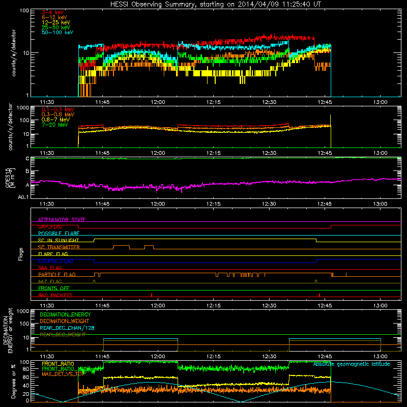Screen dimensions: 407x407
Task: Click the yellow FRONT_RATIO legend label
Action: coord(58,364)
